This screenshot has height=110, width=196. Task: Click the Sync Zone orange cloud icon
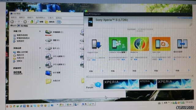point(161,44)
